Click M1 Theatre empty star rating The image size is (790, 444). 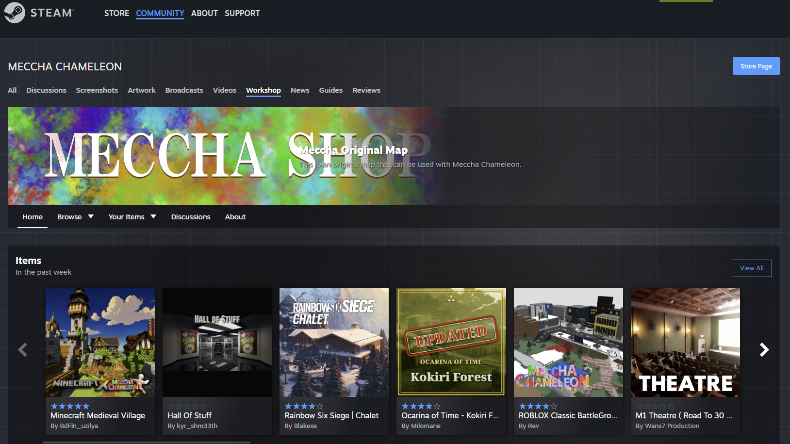tap(655, 406)
